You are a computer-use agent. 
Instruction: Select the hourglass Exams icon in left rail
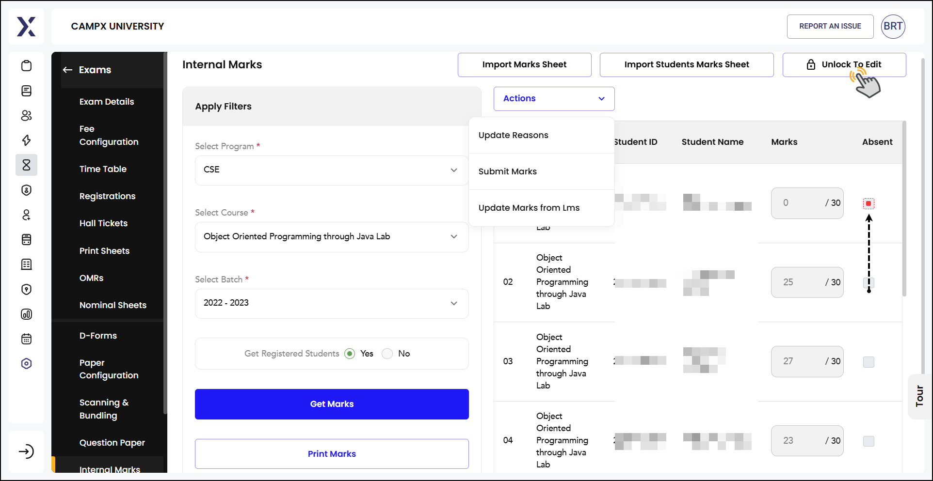pyautogui.click(x=27, y=165)
